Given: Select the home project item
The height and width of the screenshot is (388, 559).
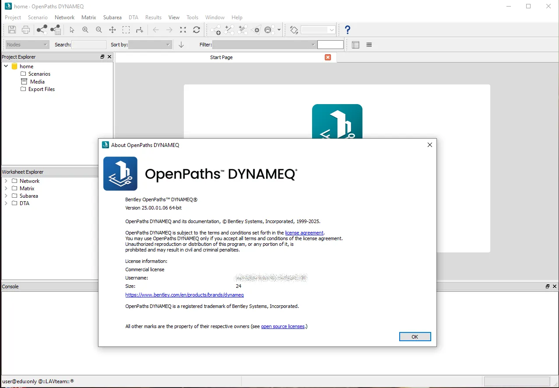Looking at the screenshot, I should click(26, 66).
